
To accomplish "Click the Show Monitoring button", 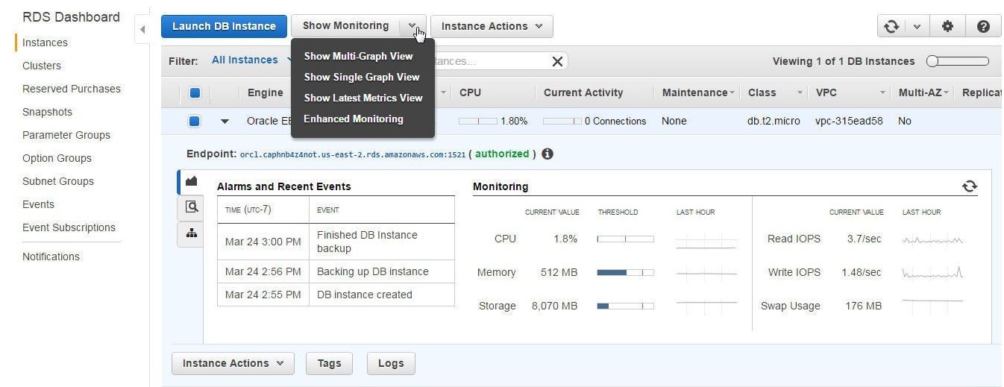I will (x=345, y=26).
